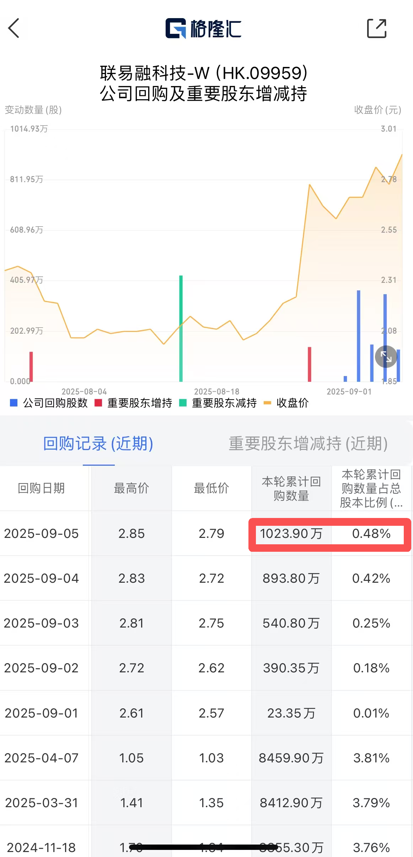Image resolution: width=413 pixels, height=857 pixels.
Task: Select the 2025-09-05 buyback date row
Action: (41, 534)
